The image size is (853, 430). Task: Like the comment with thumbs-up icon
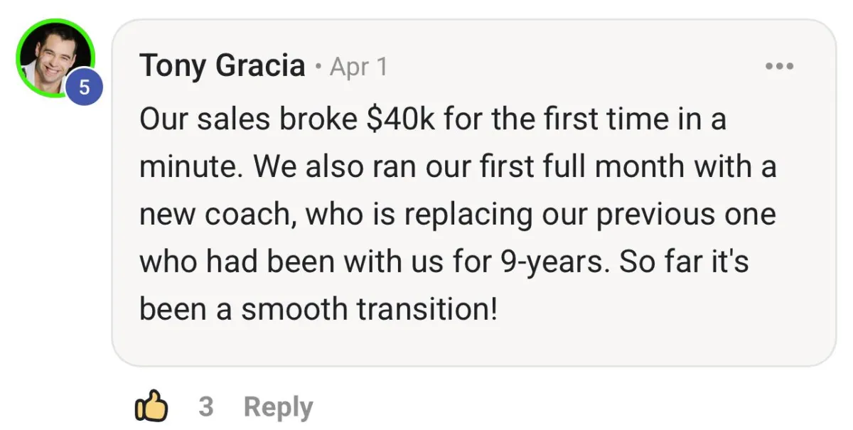(151, 407)
